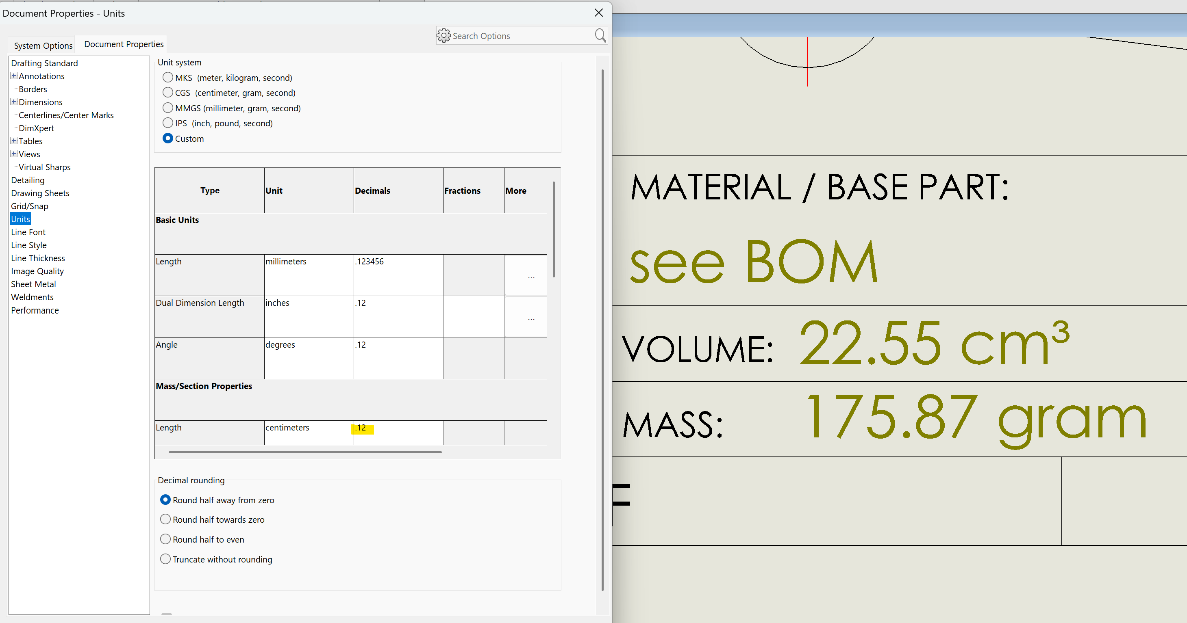
Task: Switch to System Options tab
Action: click(43, 45)
